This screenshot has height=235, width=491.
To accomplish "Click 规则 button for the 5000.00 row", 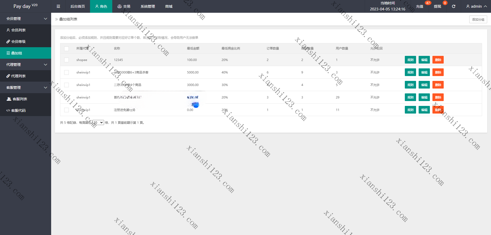I will 410,72.
